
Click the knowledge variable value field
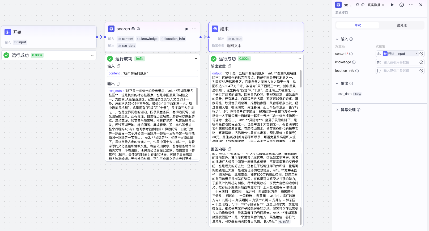coord(400,62)
